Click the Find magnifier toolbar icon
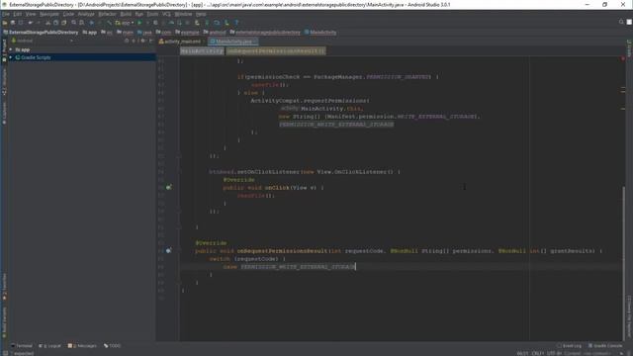Viewport: 633px width, 356px height. [x=73, y=23]
